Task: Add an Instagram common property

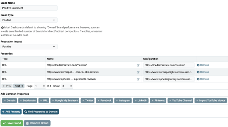Action: [123, 101]
